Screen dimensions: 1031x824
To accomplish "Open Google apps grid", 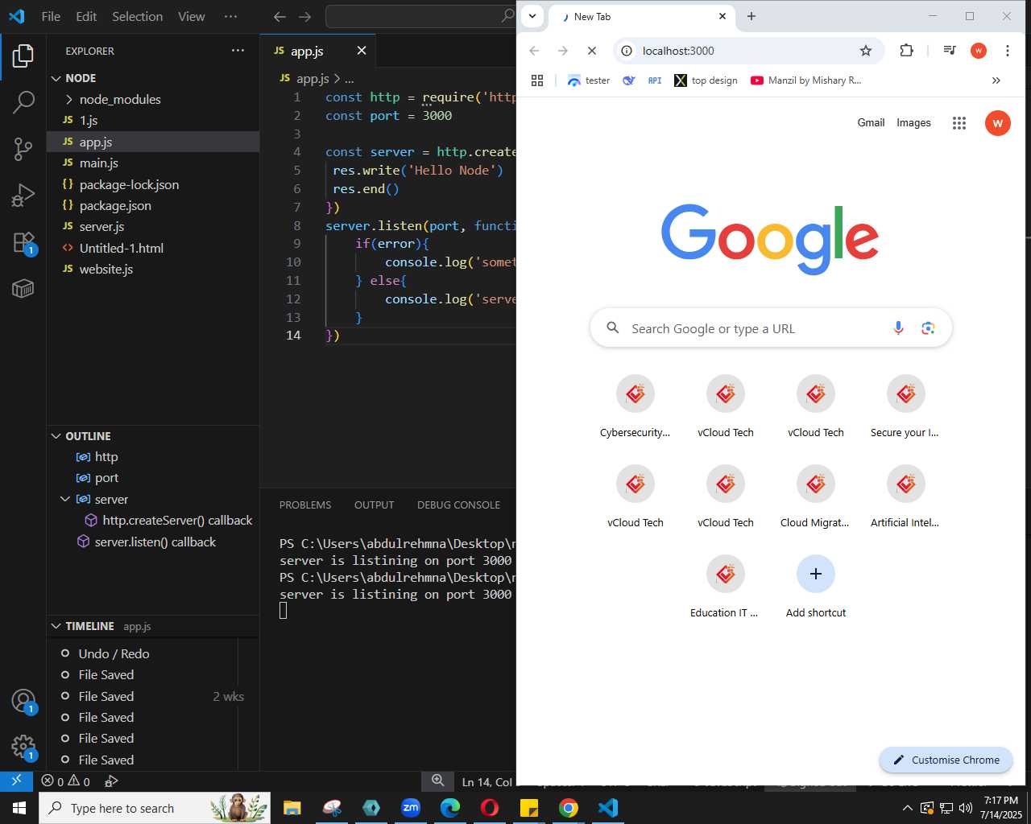I will pos(959,123).
